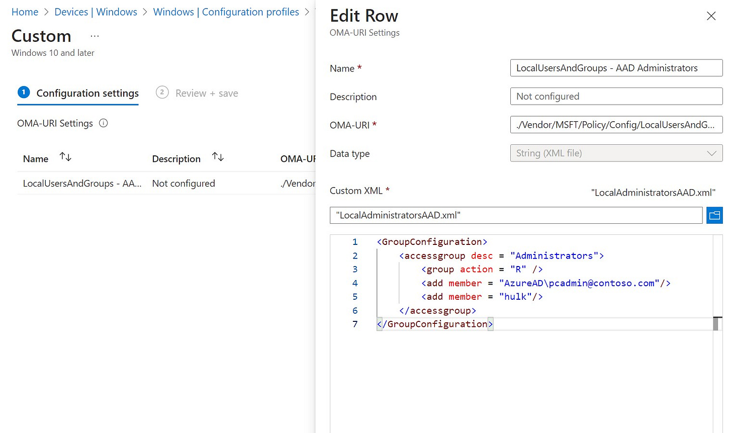This screenshot has height=433, width=732.
Task: Click the Name input field
Action: pos(616,67)
